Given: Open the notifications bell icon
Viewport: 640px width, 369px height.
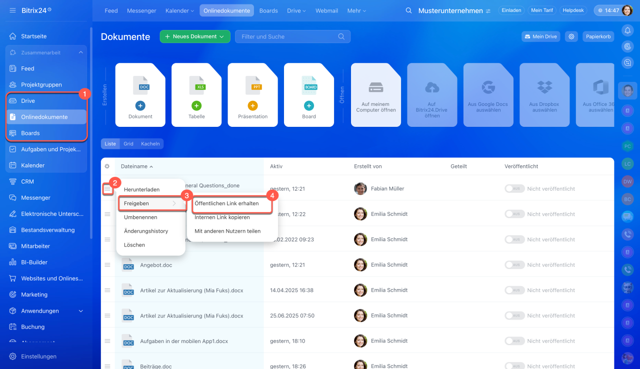Looking at the screenshot, I should click(627, 30).
